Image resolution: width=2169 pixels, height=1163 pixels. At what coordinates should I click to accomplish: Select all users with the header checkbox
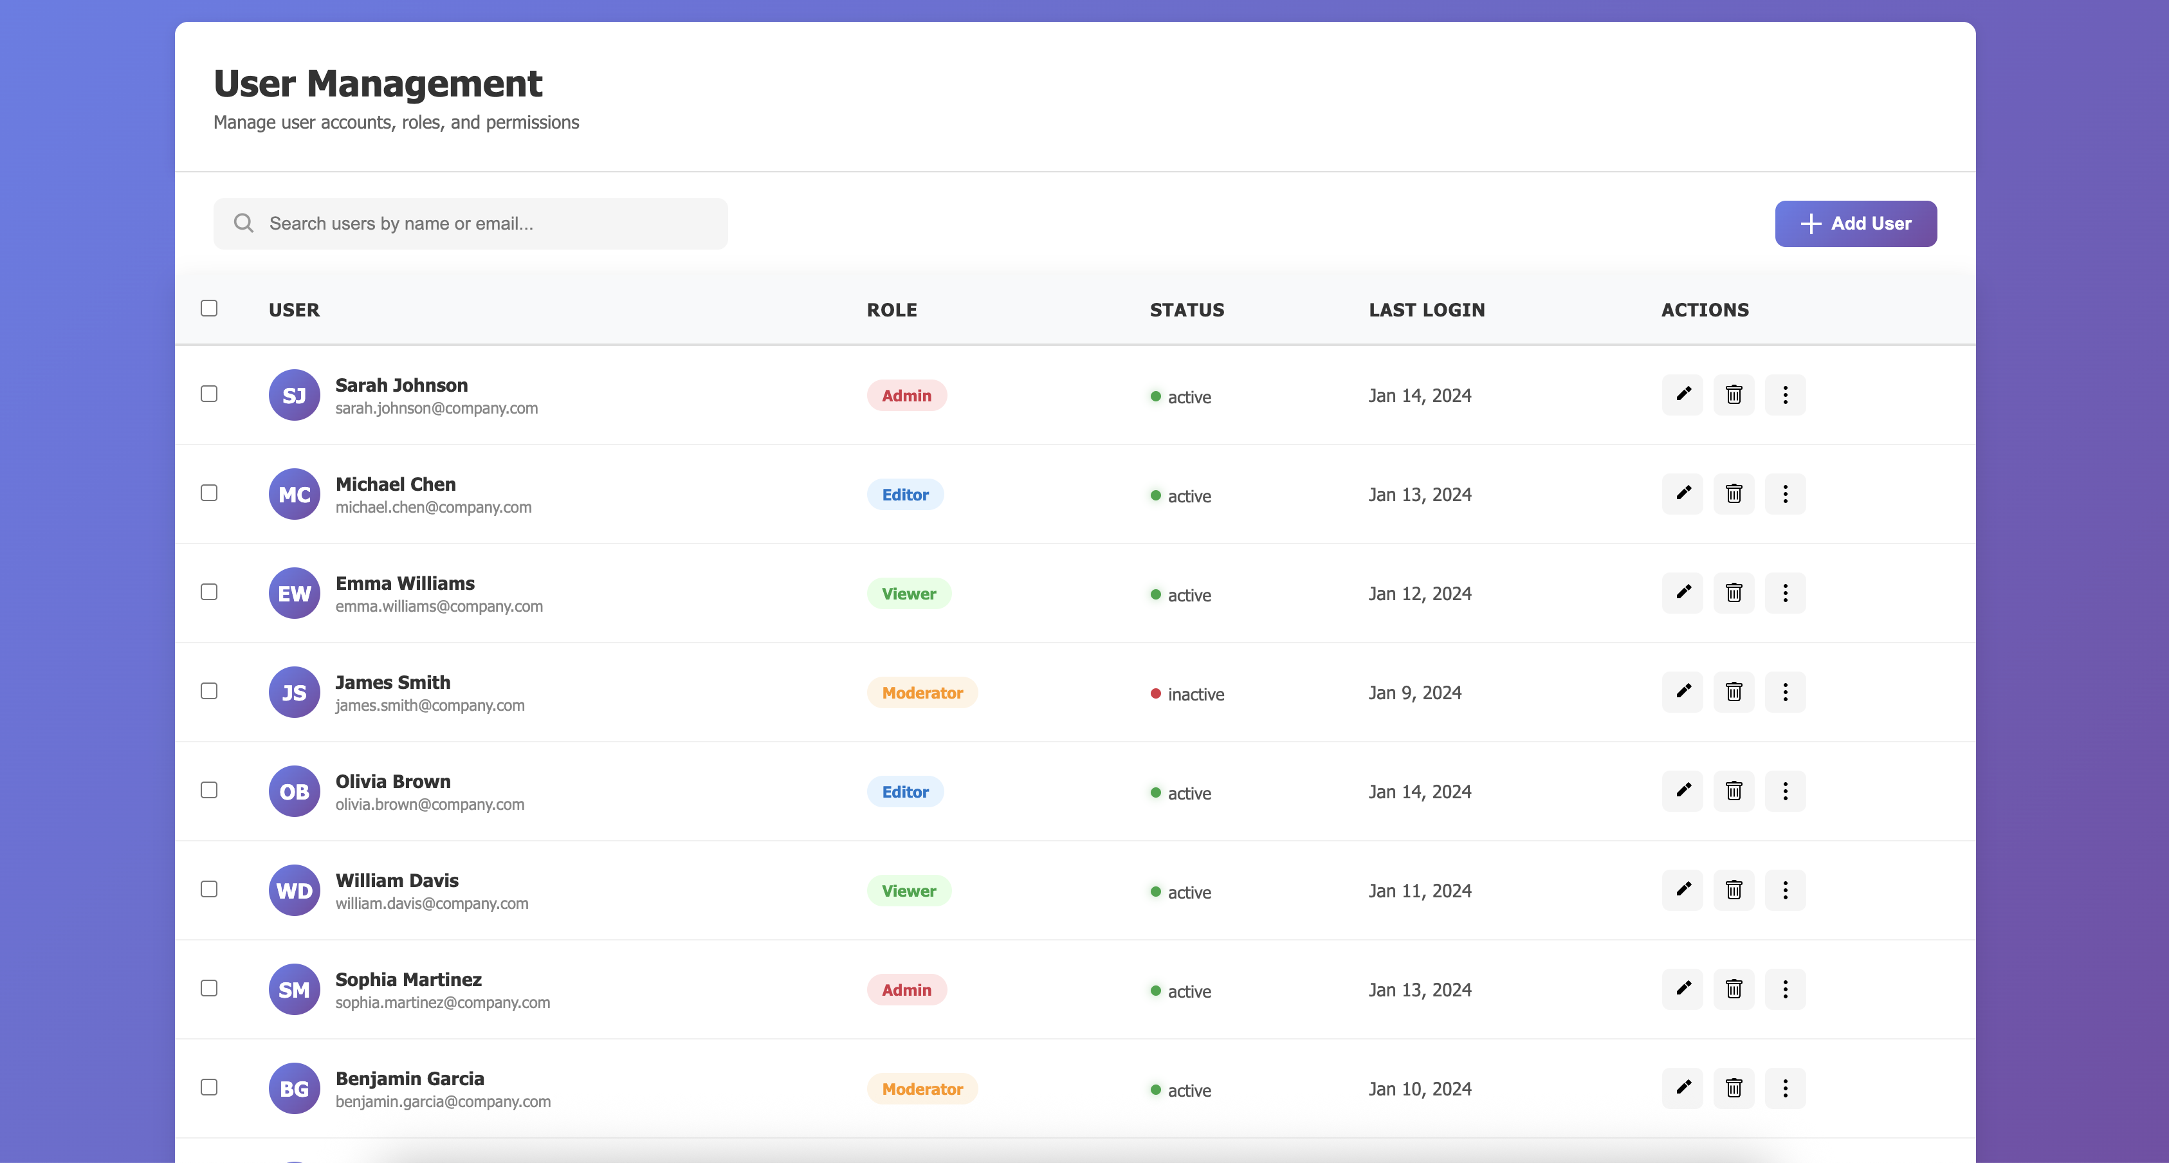(209, 309)
